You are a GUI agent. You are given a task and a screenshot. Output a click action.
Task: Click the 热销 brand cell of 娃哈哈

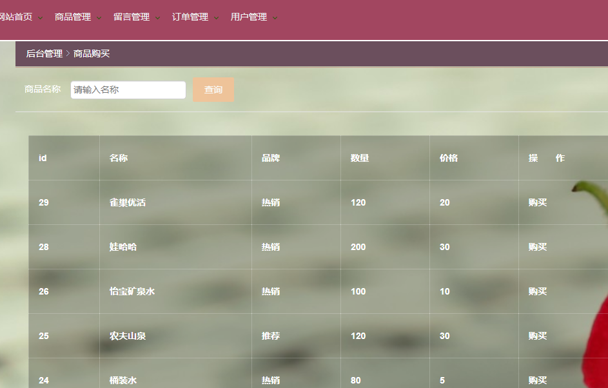(x=271, y=247)
